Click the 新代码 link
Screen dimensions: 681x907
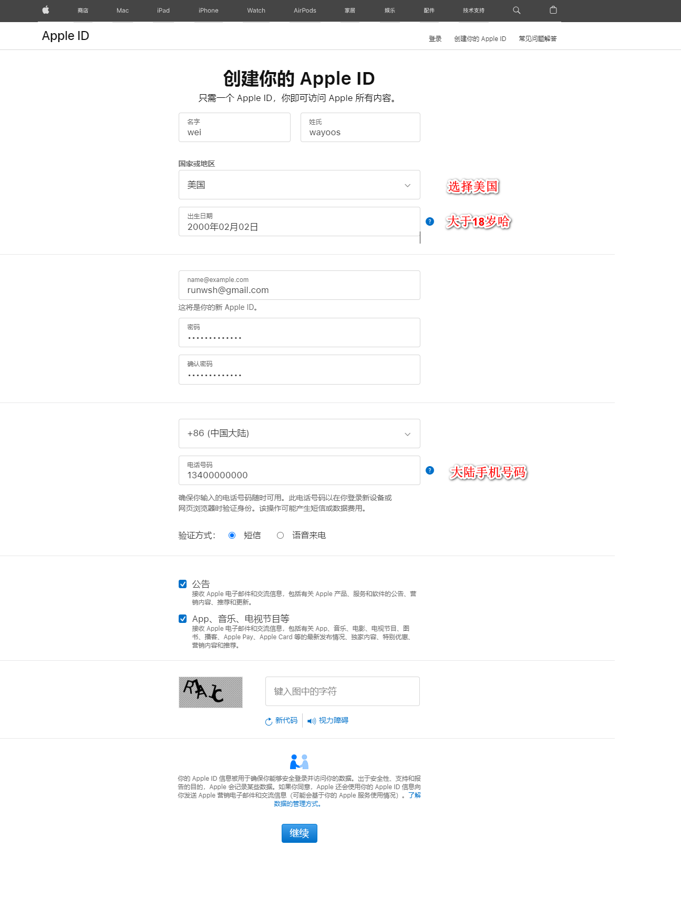(286, 720)
